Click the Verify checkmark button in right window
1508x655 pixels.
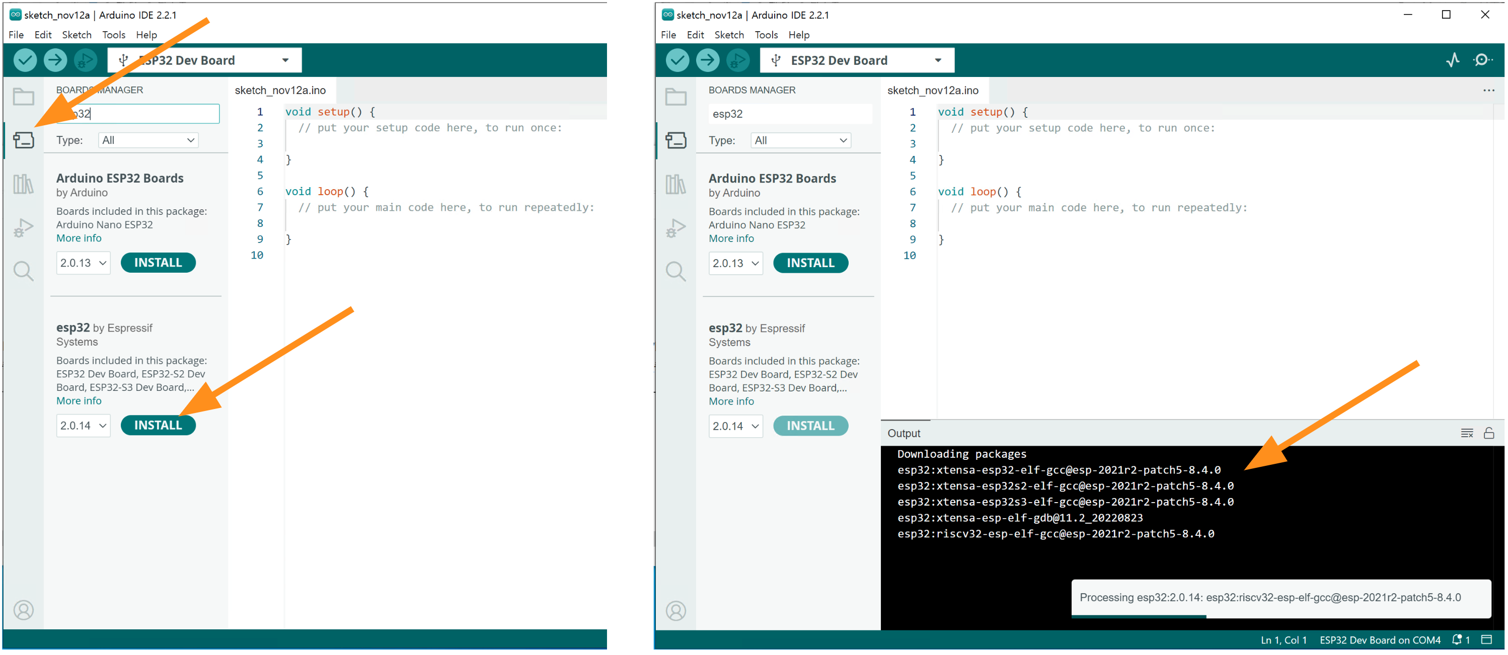tap(677, 60)
